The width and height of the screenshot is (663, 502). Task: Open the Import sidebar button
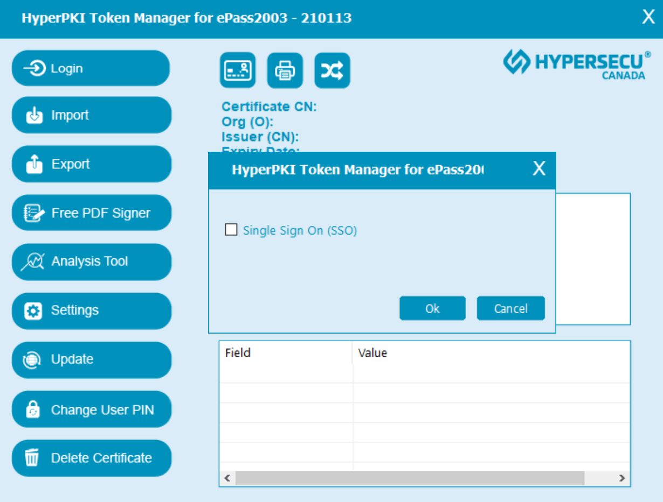click(92, 115)
